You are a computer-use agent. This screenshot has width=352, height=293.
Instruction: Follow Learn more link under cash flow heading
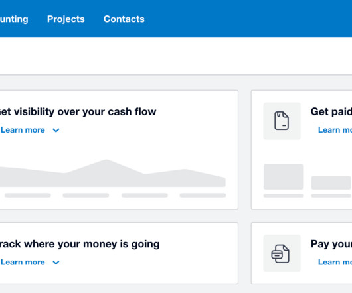(x=23, y=130)
